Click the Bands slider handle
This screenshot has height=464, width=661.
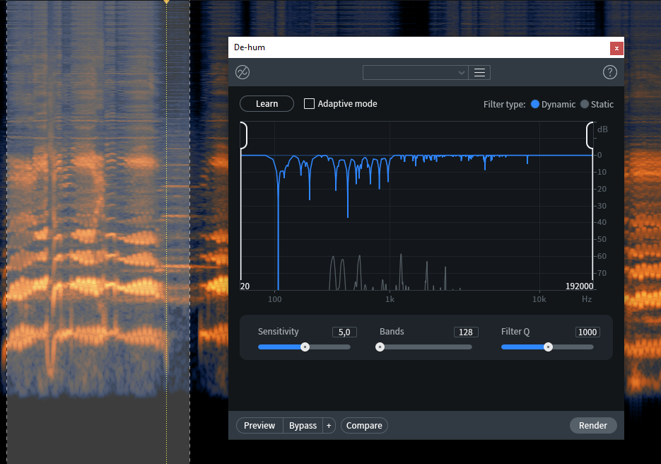click(x=380, y=347)
